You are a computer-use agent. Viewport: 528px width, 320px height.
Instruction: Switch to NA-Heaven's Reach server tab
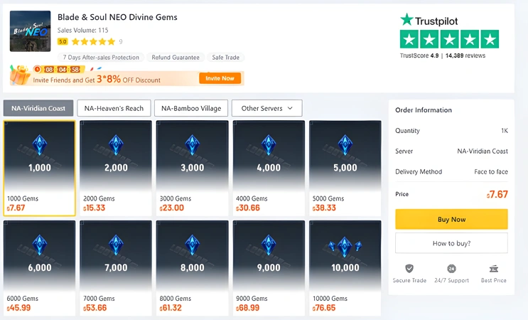114,108
